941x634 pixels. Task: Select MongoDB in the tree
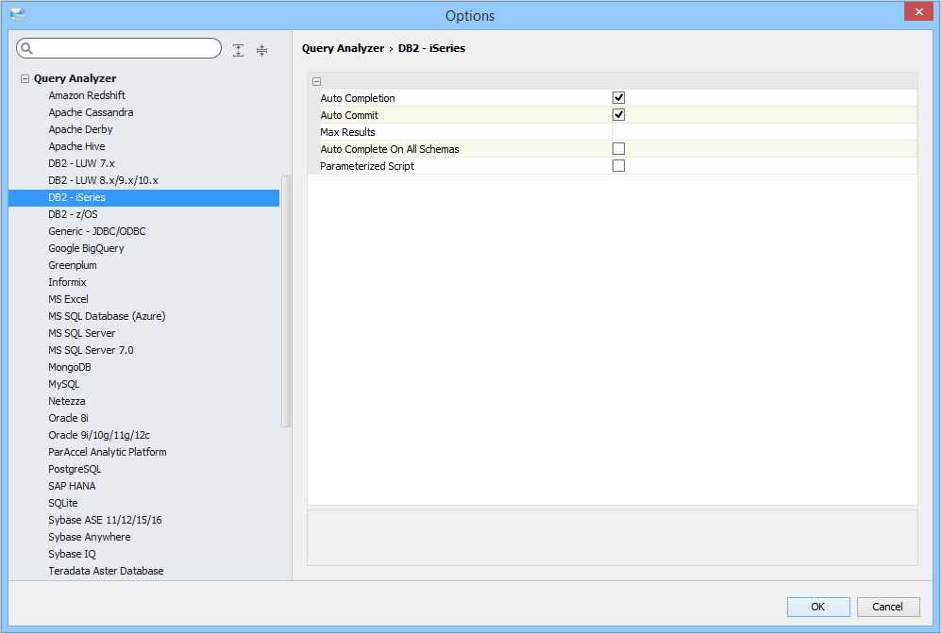pos(70,367)
